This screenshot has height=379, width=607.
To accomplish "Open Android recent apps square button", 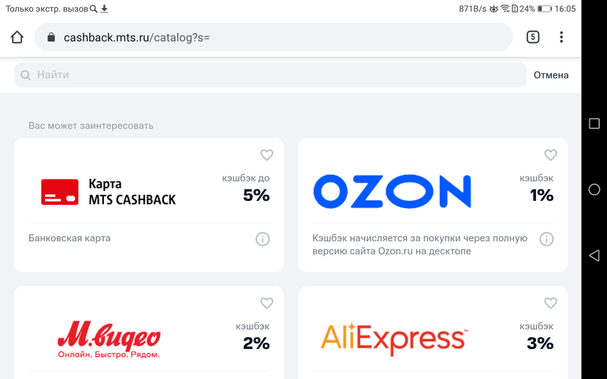I will [594, 124].
